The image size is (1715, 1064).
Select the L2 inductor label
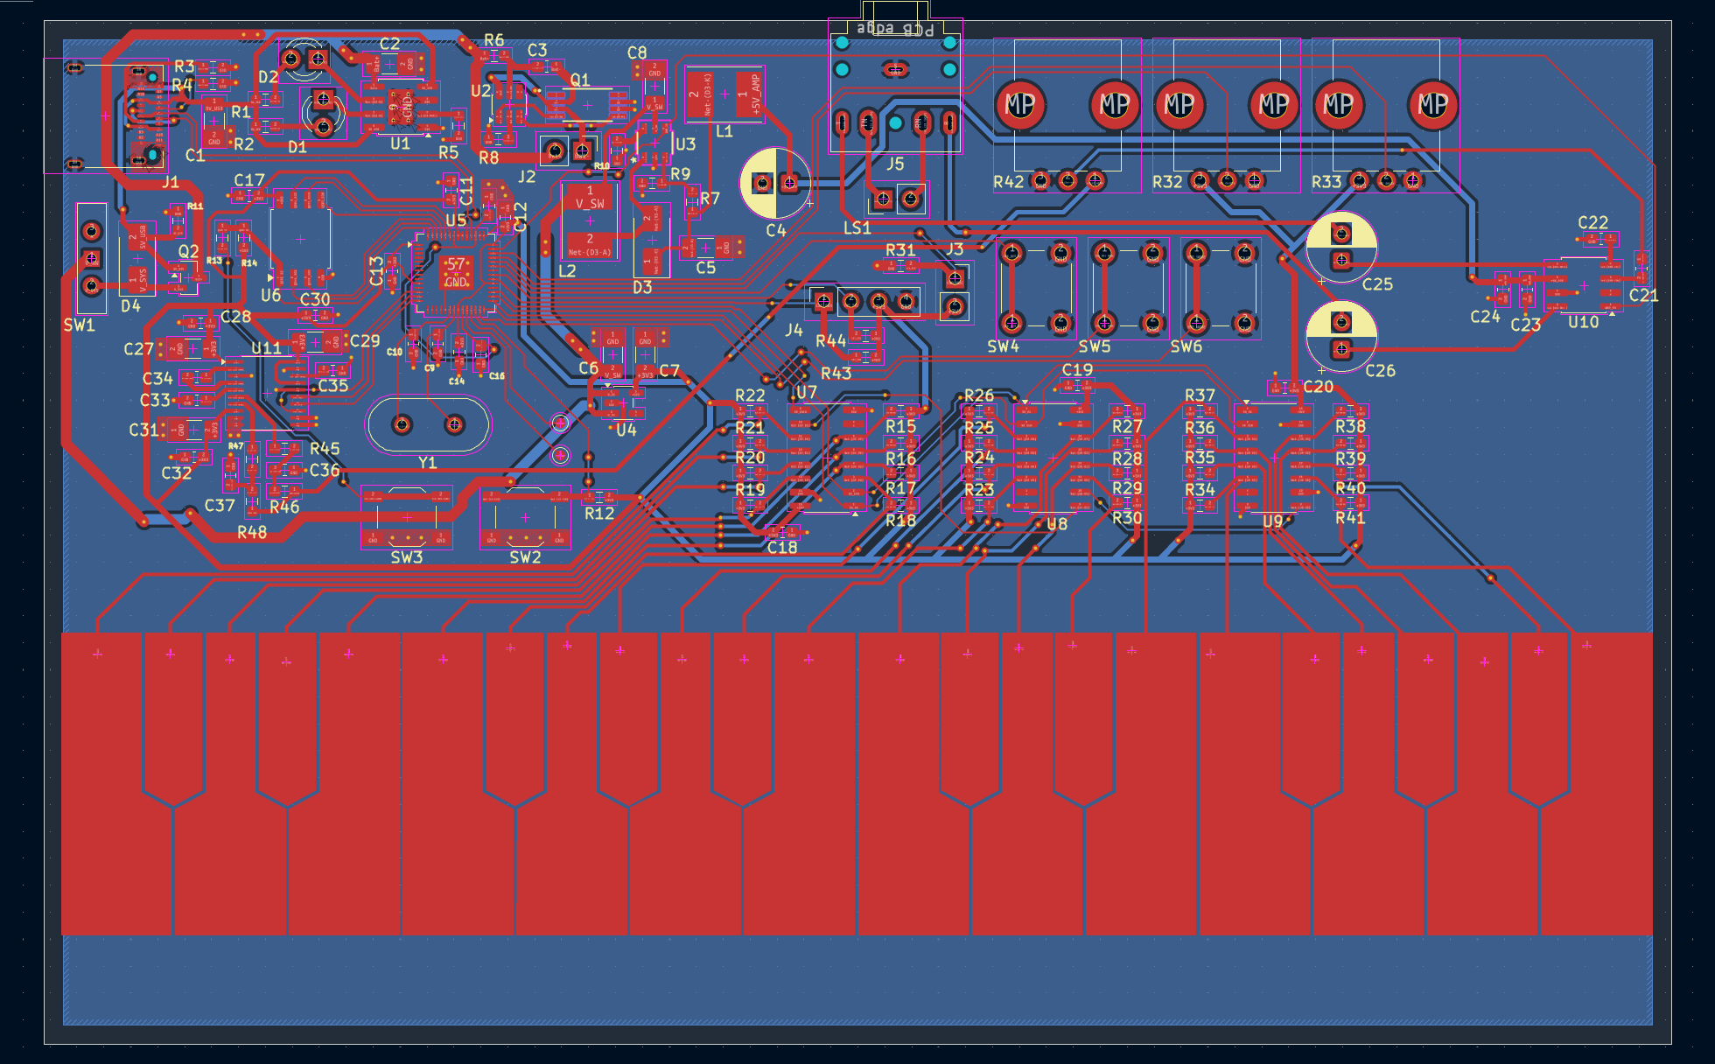[x=567, y=271]
